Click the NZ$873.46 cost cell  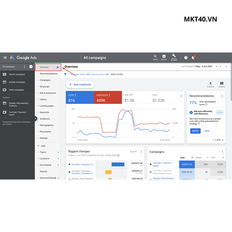(187, 164)
